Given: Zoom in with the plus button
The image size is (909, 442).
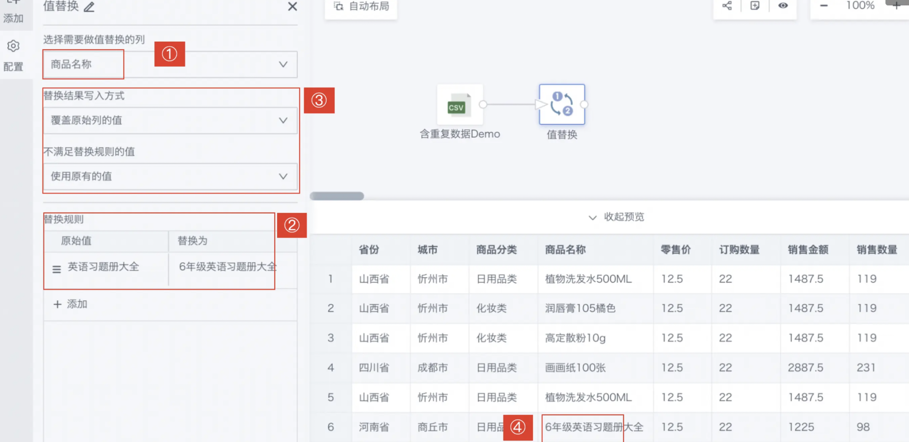Looking at the screenshot, I should pos(897,5).
